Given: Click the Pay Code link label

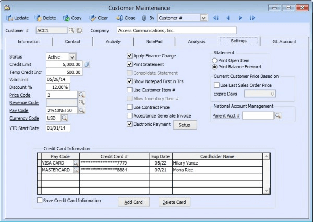Looking at the screenshot, I should click(19, 110).
